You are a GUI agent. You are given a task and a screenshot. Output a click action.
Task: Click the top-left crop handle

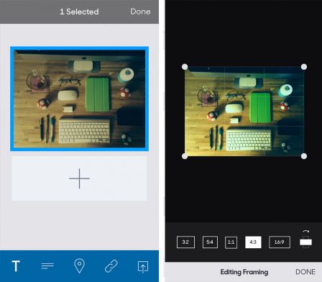[185, 67]
